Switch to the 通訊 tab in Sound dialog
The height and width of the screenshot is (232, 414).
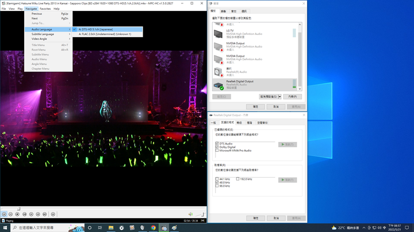point(244,11)
